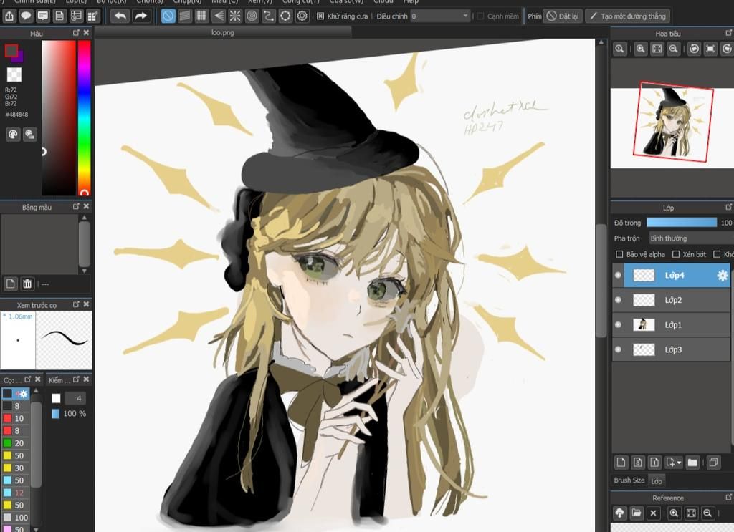The height and width of the screenshot is (532, 734).
Task: Duplicate the layer using the copy icon
Action: point(713,463)
